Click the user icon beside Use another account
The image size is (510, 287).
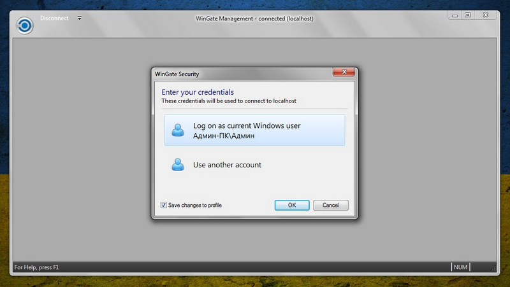click(178, 165)
